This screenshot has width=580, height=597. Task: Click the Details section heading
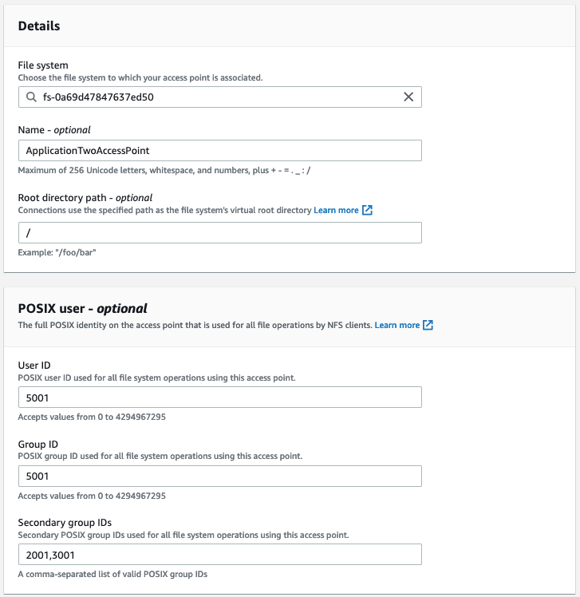pos(39,26)
